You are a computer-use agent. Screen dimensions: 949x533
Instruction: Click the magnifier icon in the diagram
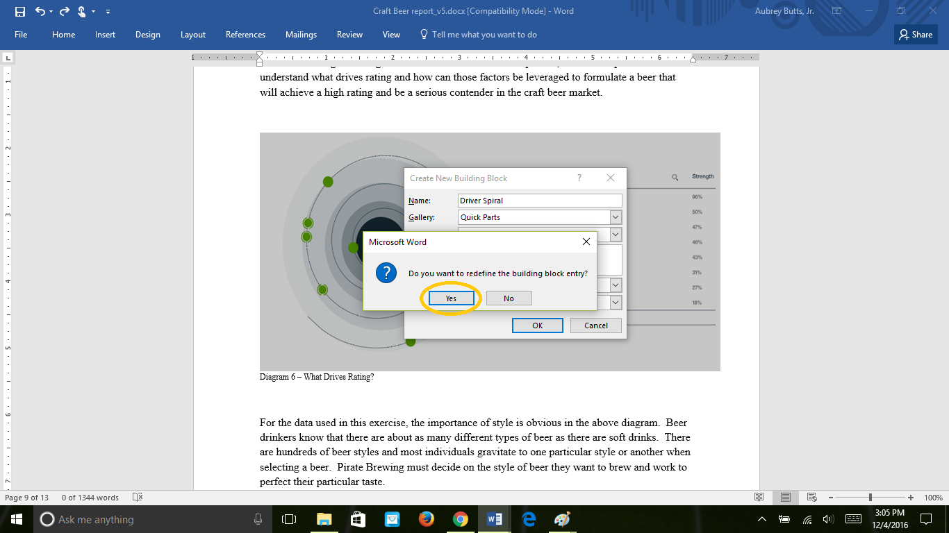point(675,178)
